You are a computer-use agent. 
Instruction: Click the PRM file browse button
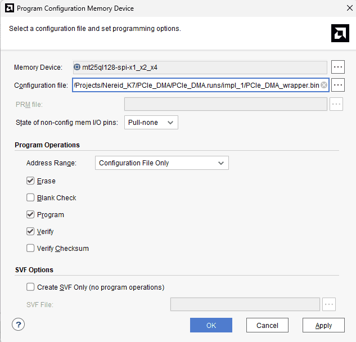(336, 104)
